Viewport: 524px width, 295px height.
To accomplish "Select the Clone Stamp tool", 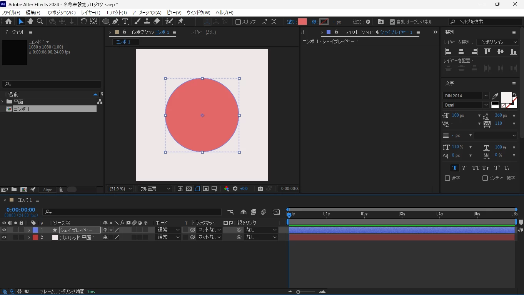I will click(147, 22).
